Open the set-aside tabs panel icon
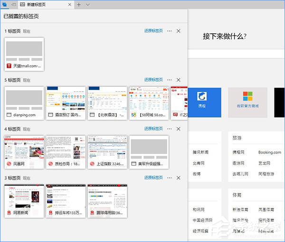This screenshot has width=285, height=242. tap(5, 4)
